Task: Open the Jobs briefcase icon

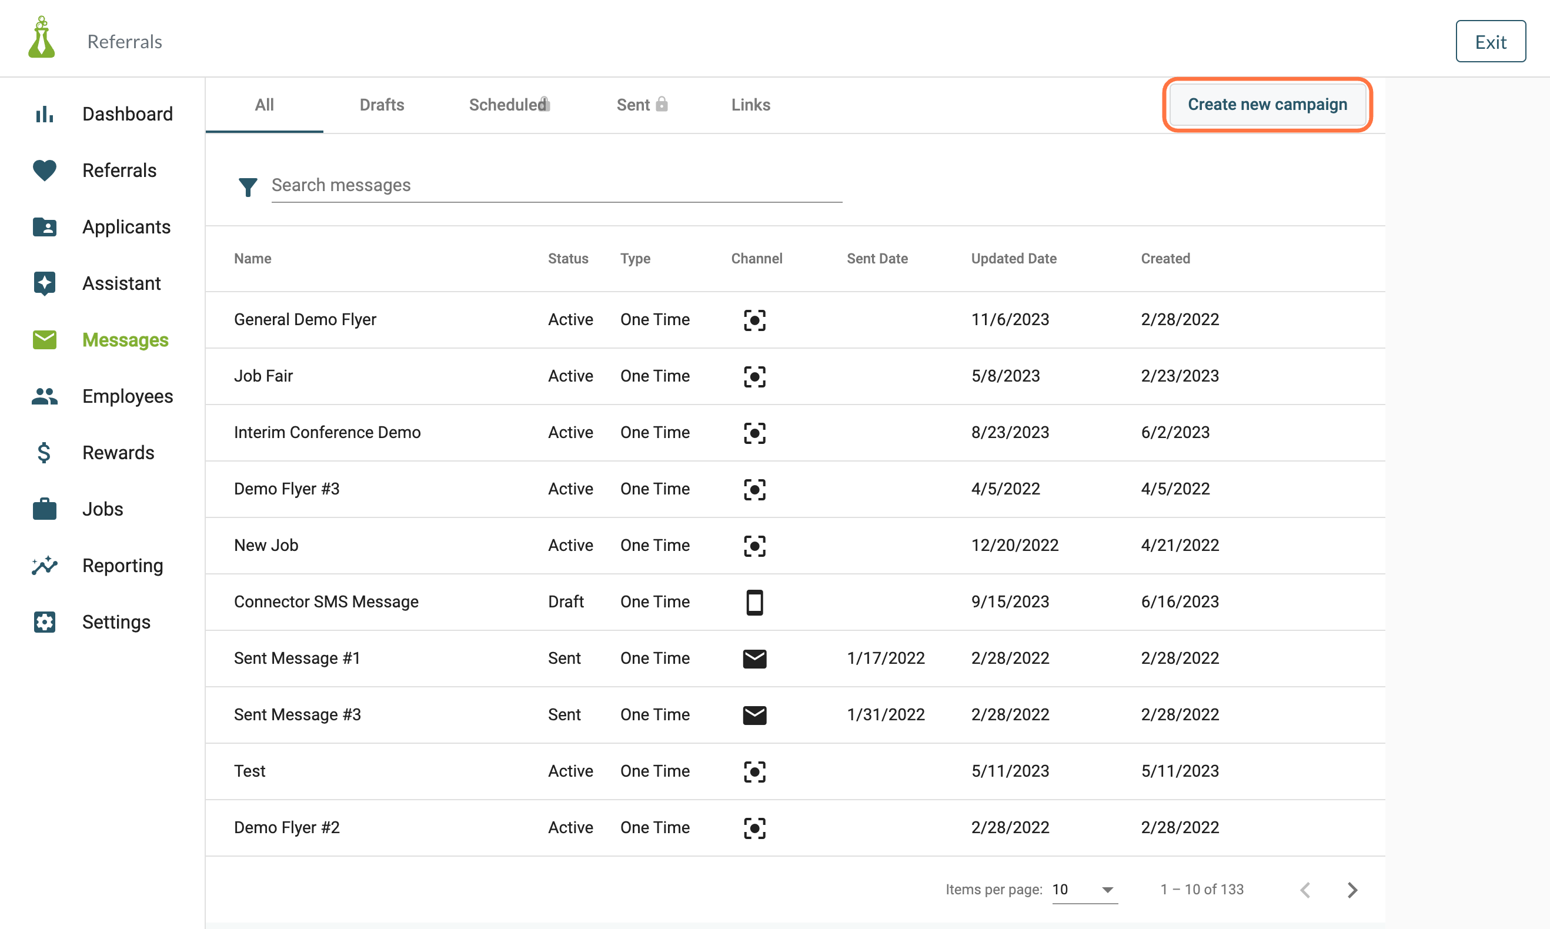Action: coord(45,509)
